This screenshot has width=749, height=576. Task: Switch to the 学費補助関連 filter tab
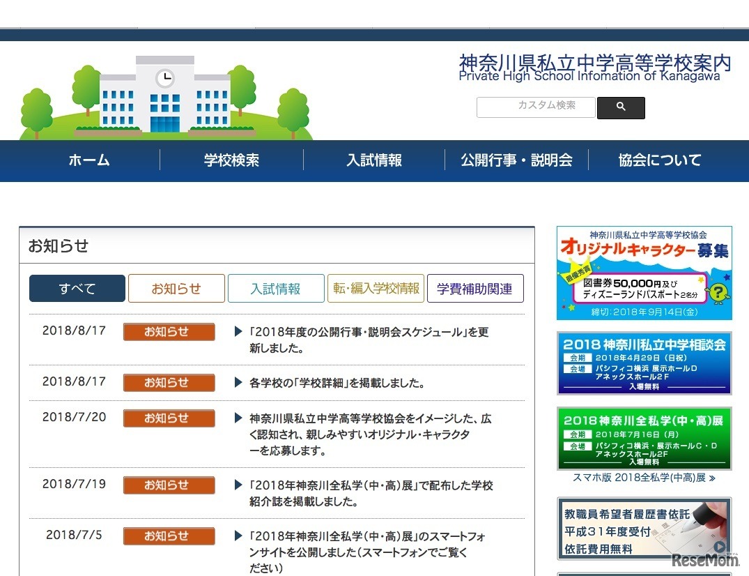(x=475, y=288)
